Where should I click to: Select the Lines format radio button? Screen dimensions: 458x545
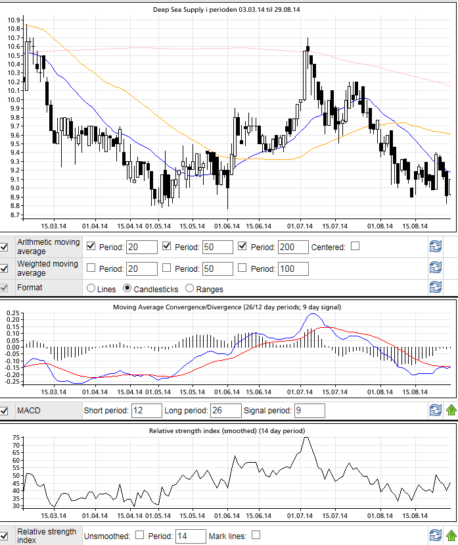tap(91, 288)
